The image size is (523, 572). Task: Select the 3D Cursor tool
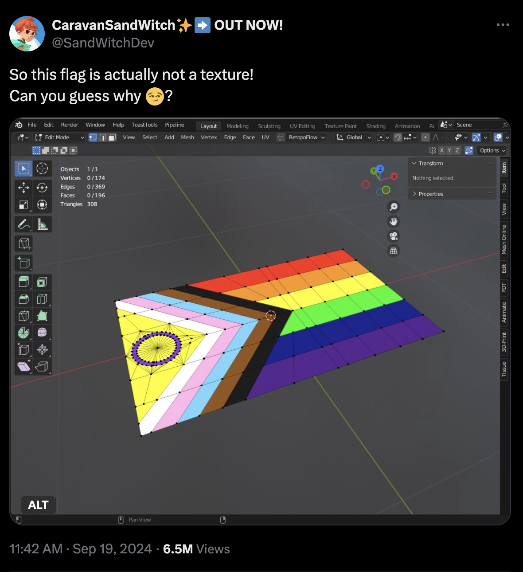tap(42, 168)
